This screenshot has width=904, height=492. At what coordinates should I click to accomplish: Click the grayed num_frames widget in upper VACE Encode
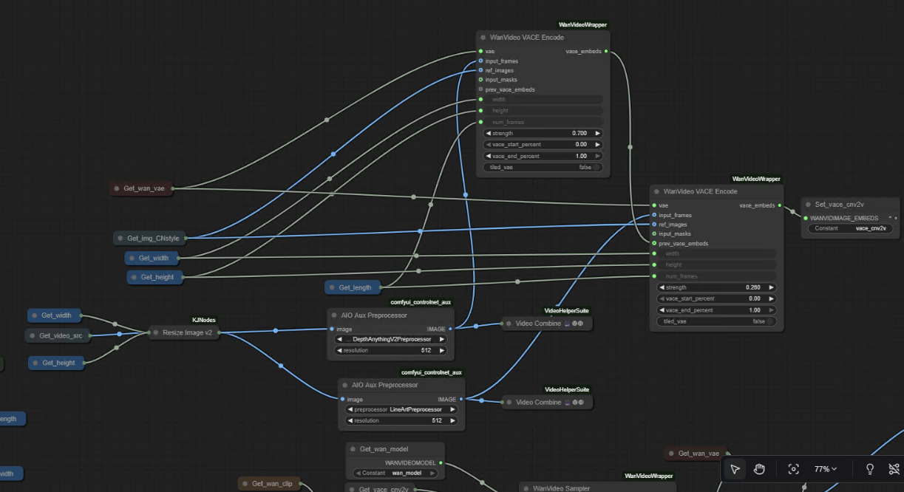click(x=543, y=122)
